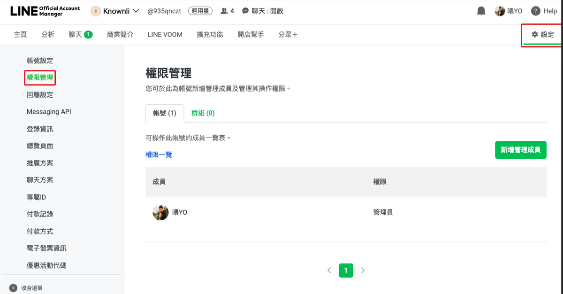Click the gear icon beside 設定
563x294 pixels.
coord(535,34)
